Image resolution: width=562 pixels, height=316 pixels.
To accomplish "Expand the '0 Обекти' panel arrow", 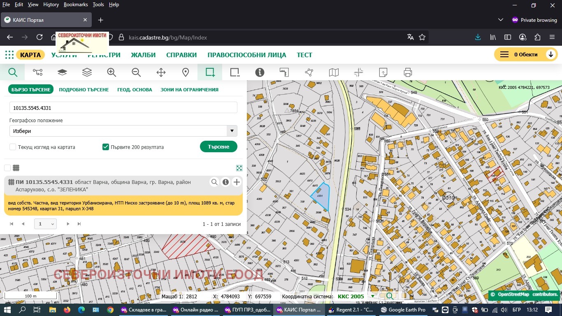I will tap(550, 55).
